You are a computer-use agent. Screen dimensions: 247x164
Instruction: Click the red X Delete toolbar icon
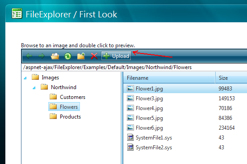pyautogui.click(x=94, y=56)
